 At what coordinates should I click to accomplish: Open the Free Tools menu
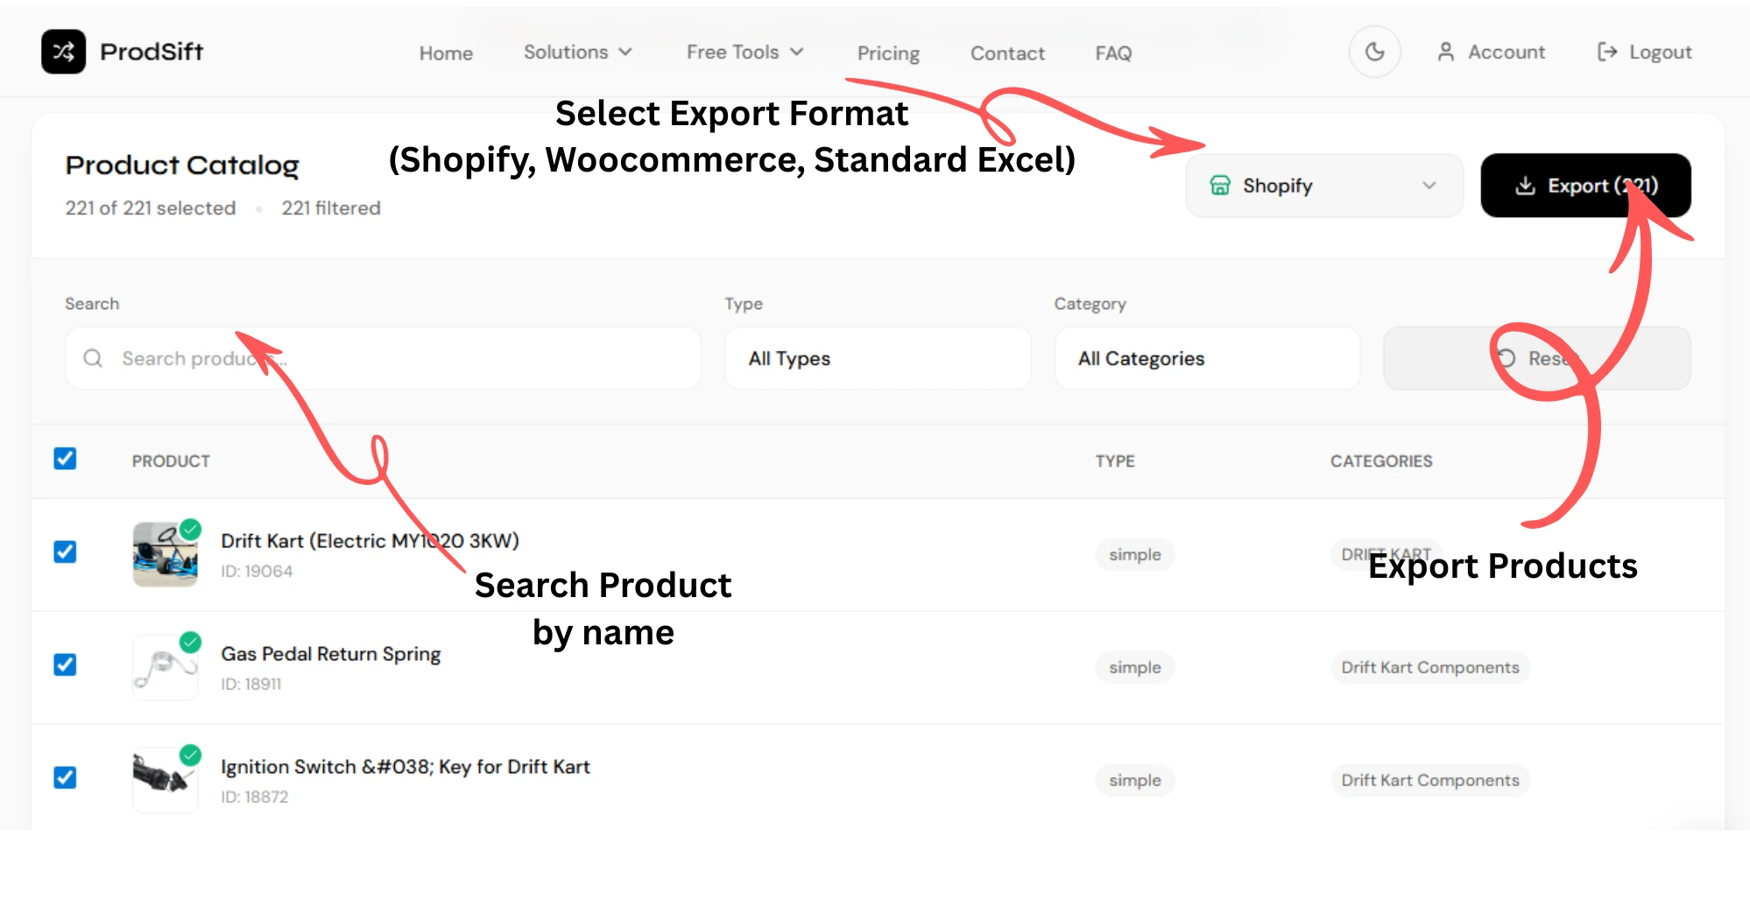pos(744,53)
